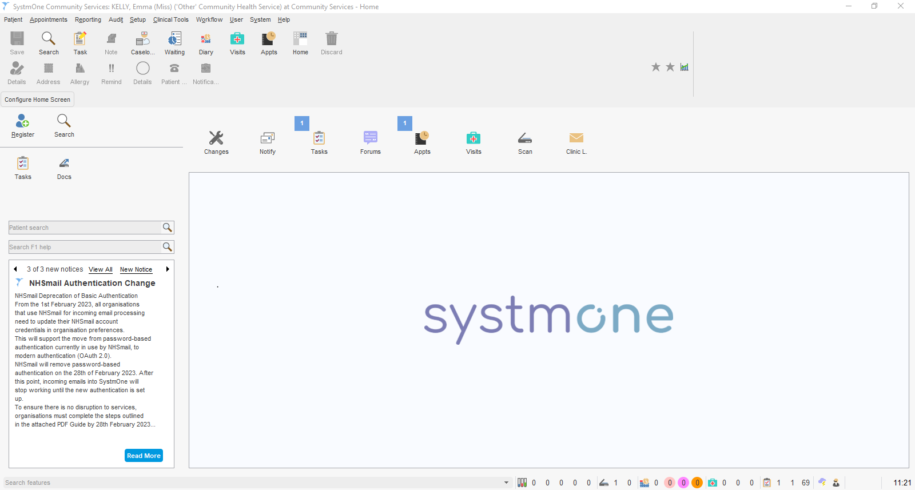Open the Forums icon
Viewport: 915px width, 490px height.
pos(371,138)
